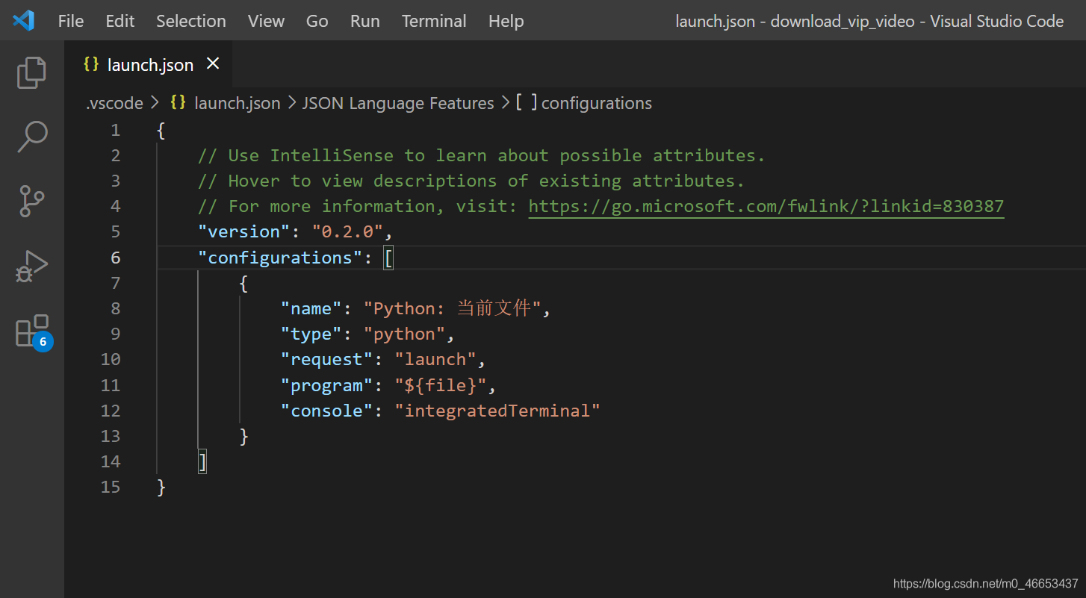The height and width of the screenshot is (598, 1086).
Task: Select the Run and Debug icon
Action: pyautogui.click(x=31, y=265)
